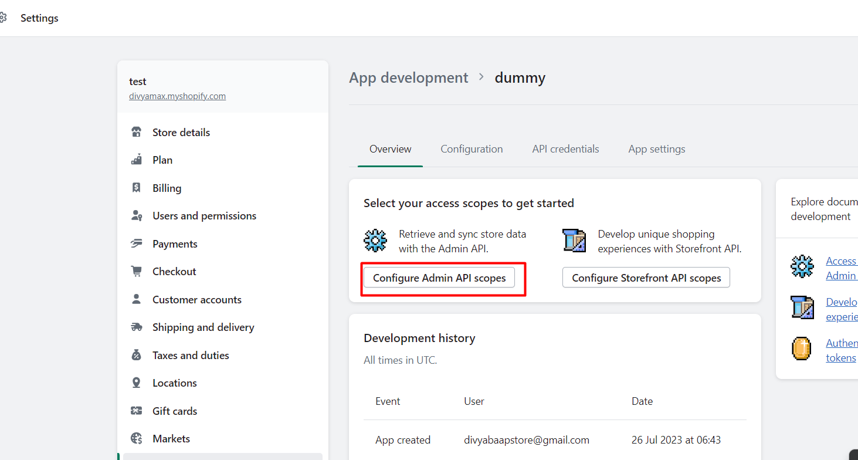
Task: Click Configure Admin API scopes button
Action: click(439, 278)
